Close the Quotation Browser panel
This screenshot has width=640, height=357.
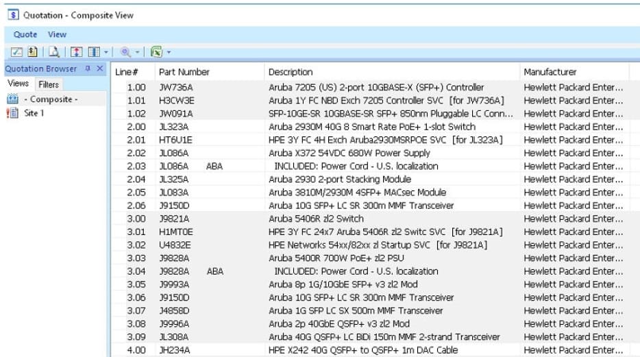pos(100,69)
